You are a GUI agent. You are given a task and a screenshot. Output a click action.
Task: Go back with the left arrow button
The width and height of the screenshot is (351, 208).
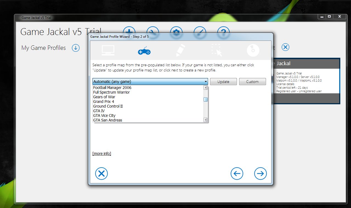tap(237, 174)
